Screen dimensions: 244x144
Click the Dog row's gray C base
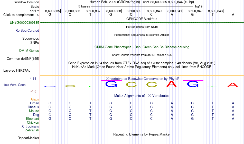(50, 115)
